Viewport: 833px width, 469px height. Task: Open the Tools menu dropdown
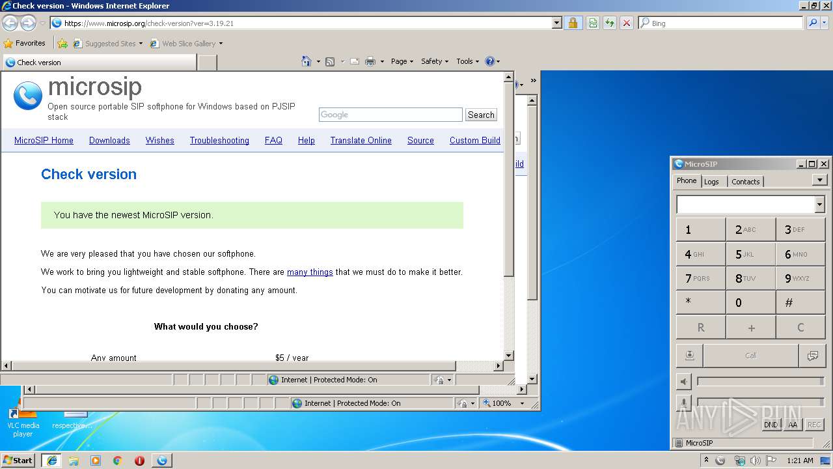point(467,61)
